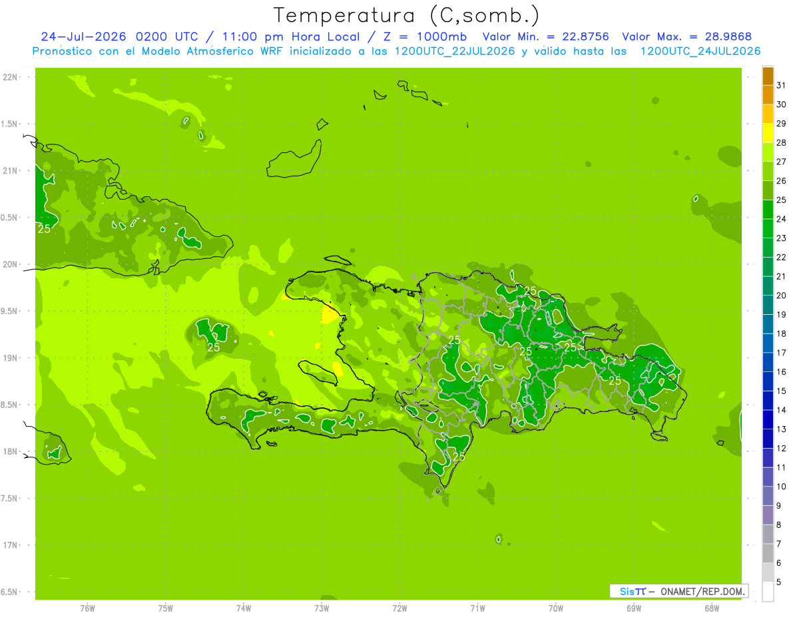Click the '76W' longitude label
Viewport: 799px width, 617px height.
coord(87,608)
